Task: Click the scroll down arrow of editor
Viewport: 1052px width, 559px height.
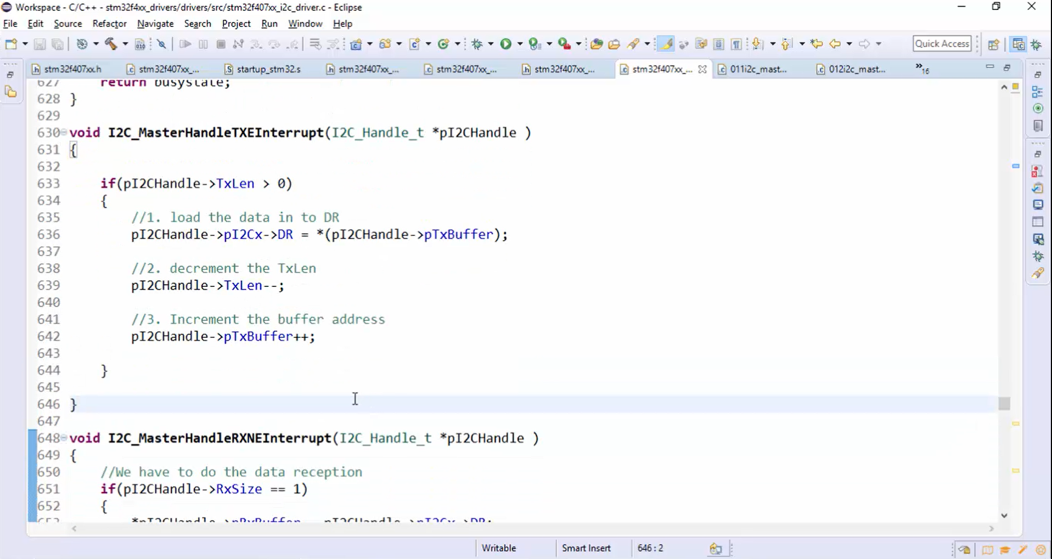Action: tap(1004, 516)
